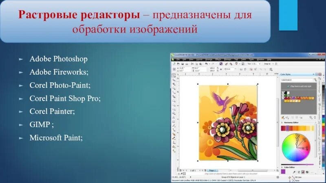Image resolution: width=326 pixels, height=183 pixels.
Task: Select the Zoom tool in the toolbox
Action: click(174, 88)
